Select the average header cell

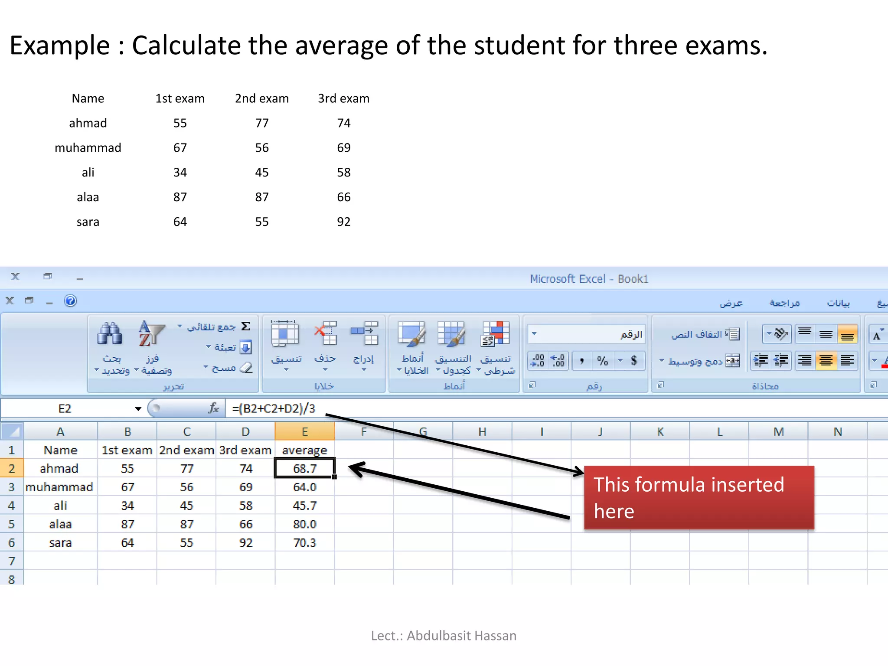coord(304,450)
